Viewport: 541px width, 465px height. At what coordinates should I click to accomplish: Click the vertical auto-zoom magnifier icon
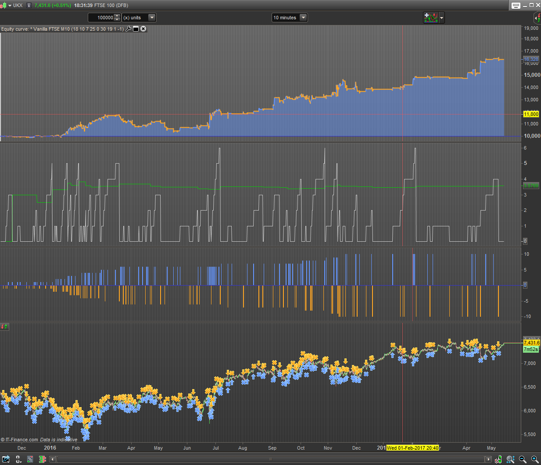[510, 459]
